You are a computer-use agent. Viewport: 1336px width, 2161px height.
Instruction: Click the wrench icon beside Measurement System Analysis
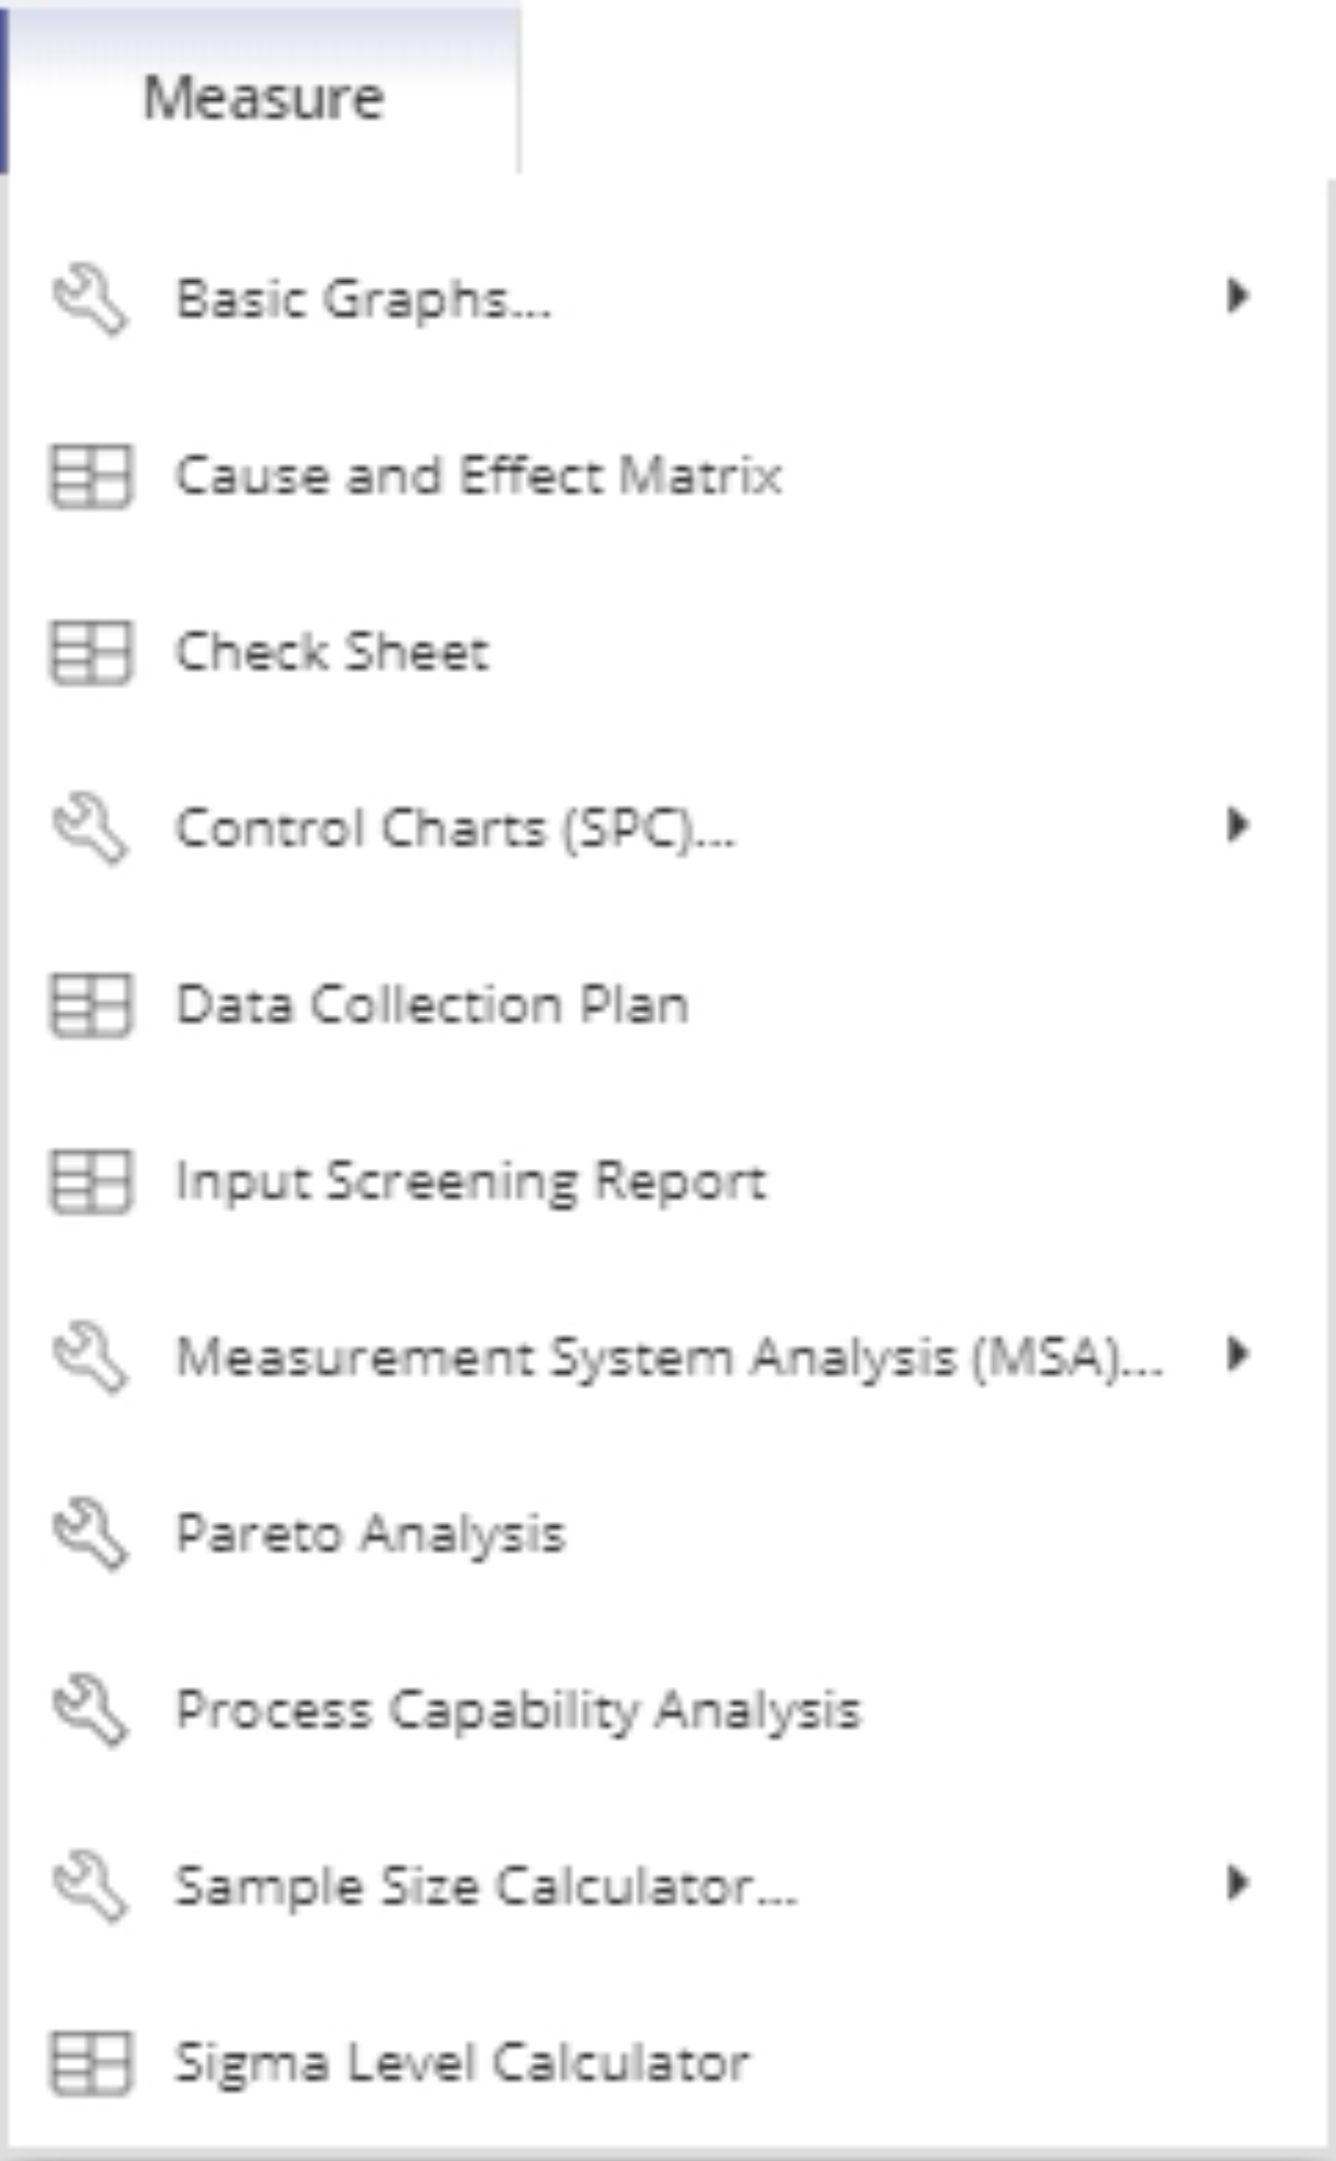coord(90,1356)
